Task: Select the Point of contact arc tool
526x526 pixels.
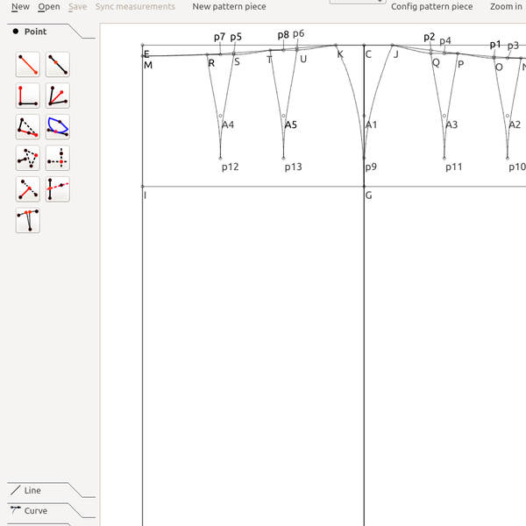Action: [58, 128]
